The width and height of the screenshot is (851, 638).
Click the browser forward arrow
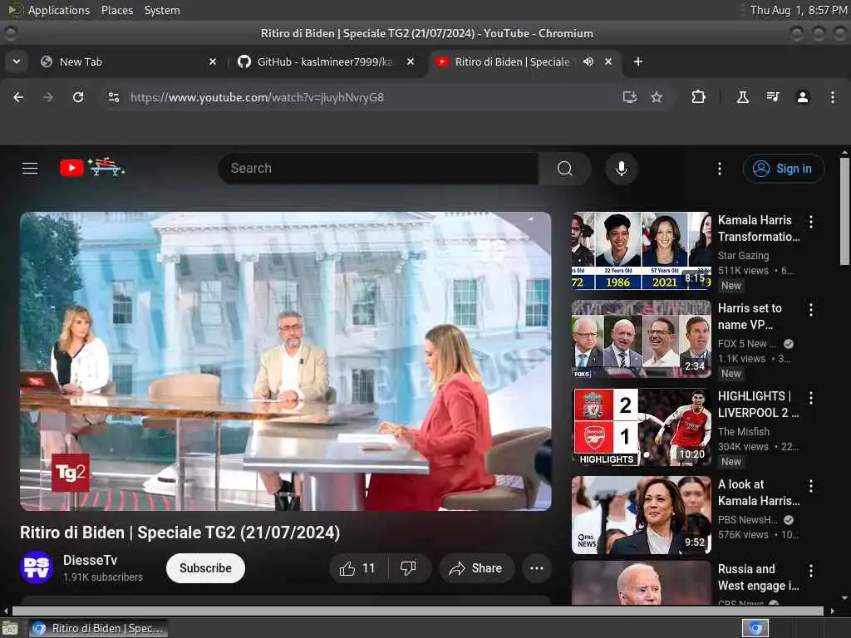click(47, 97)
